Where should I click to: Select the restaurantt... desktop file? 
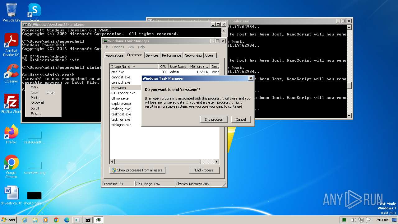[35, 137]
